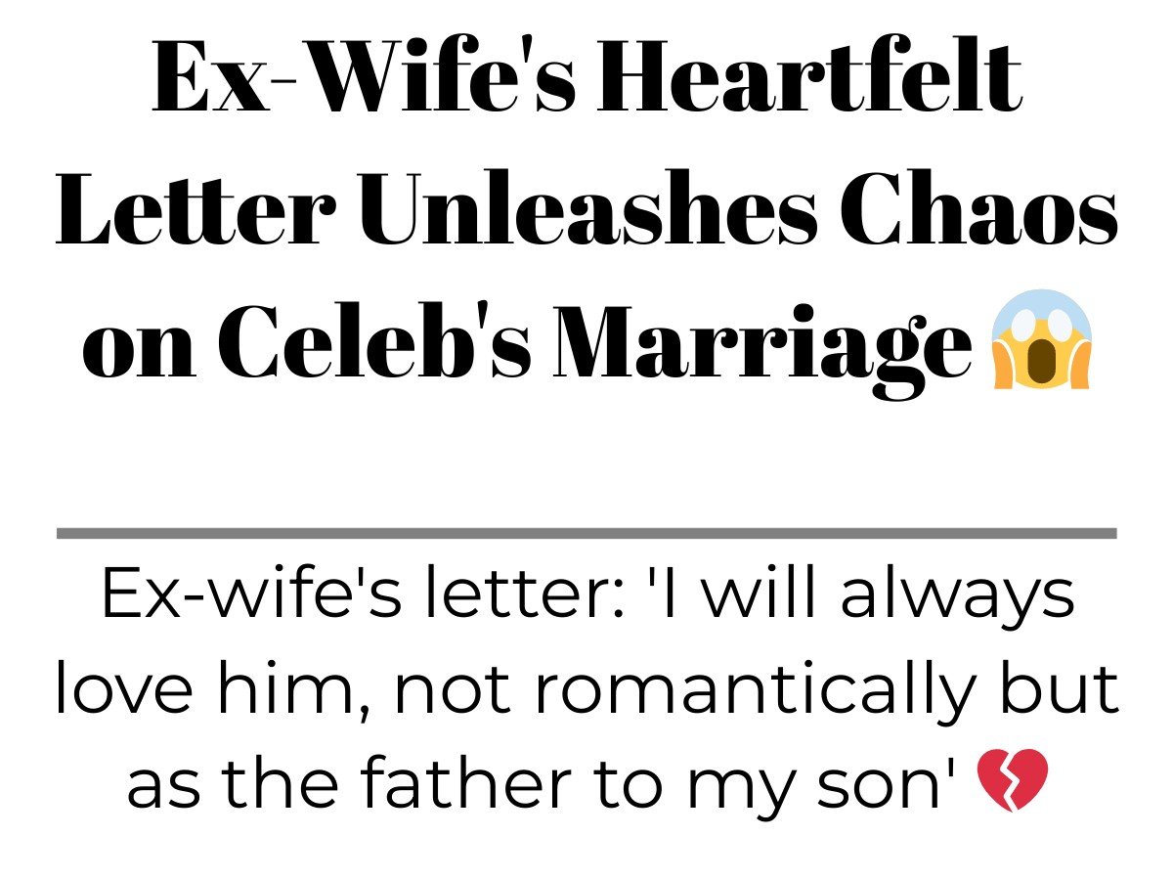Click the broken heart emoji
The height and width of the screenshot is (880, 1173).
pos(1013,780)
